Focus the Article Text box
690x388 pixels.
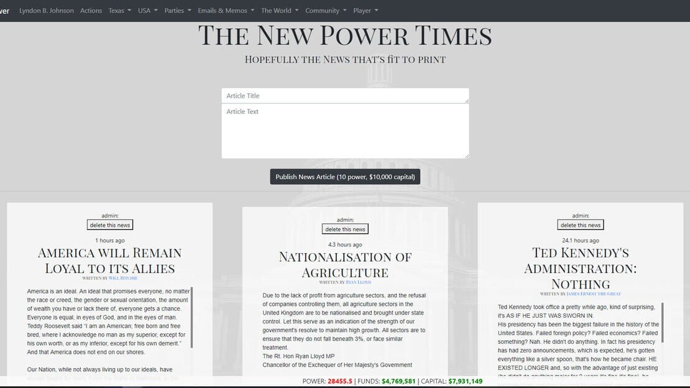345,131
